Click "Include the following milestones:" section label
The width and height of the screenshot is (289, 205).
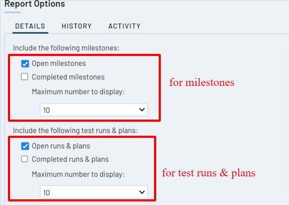(x=66, y=48)
